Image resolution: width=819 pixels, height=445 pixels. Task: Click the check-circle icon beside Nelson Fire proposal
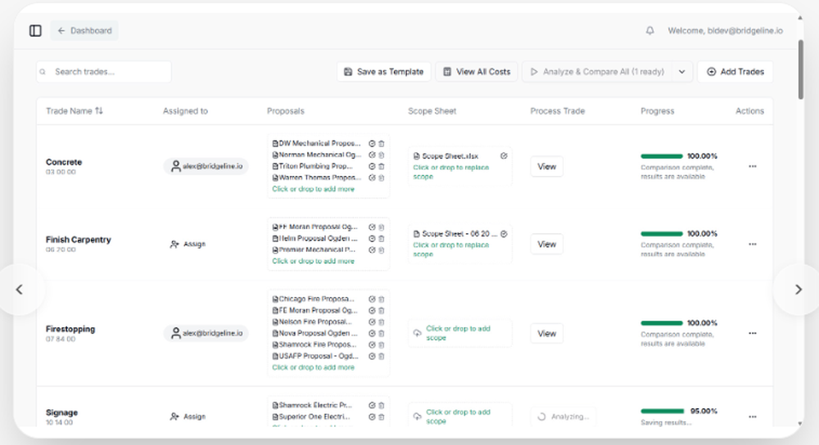(x=372, y=321)
